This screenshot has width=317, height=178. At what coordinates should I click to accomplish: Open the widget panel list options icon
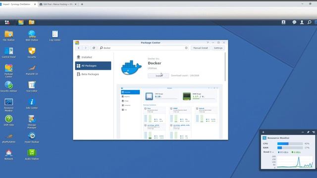click(x=314, y=132)
